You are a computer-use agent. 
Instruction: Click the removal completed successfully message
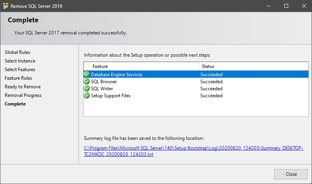(70, 33)
